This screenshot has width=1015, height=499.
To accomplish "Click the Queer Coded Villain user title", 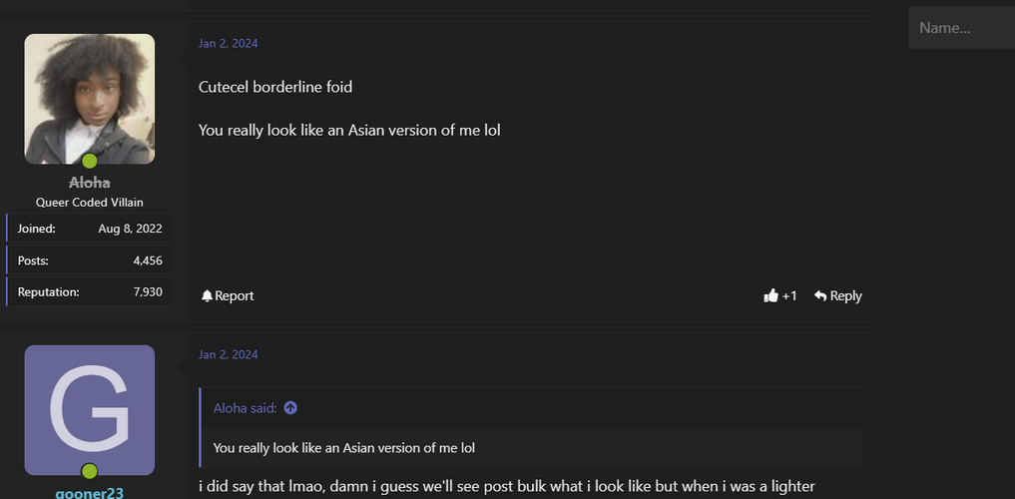I will pyautogui.click(x=90, y=203).
